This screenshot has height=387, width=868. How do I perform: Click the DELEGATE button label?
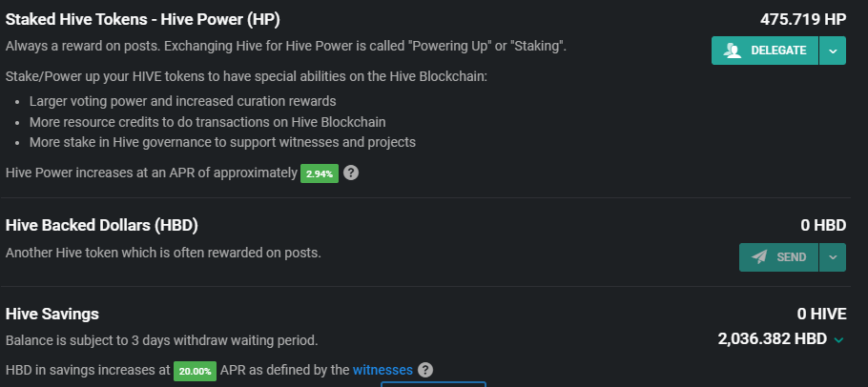pyautogui.click(x=778, y=51)
